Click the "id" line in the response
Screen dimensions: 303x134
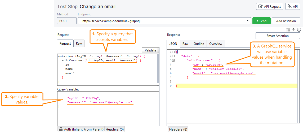click(208, 64)
